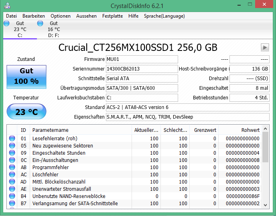Click the Schlecht... column header
Viewport: 276px width, 216px height.
coord(175,130)
